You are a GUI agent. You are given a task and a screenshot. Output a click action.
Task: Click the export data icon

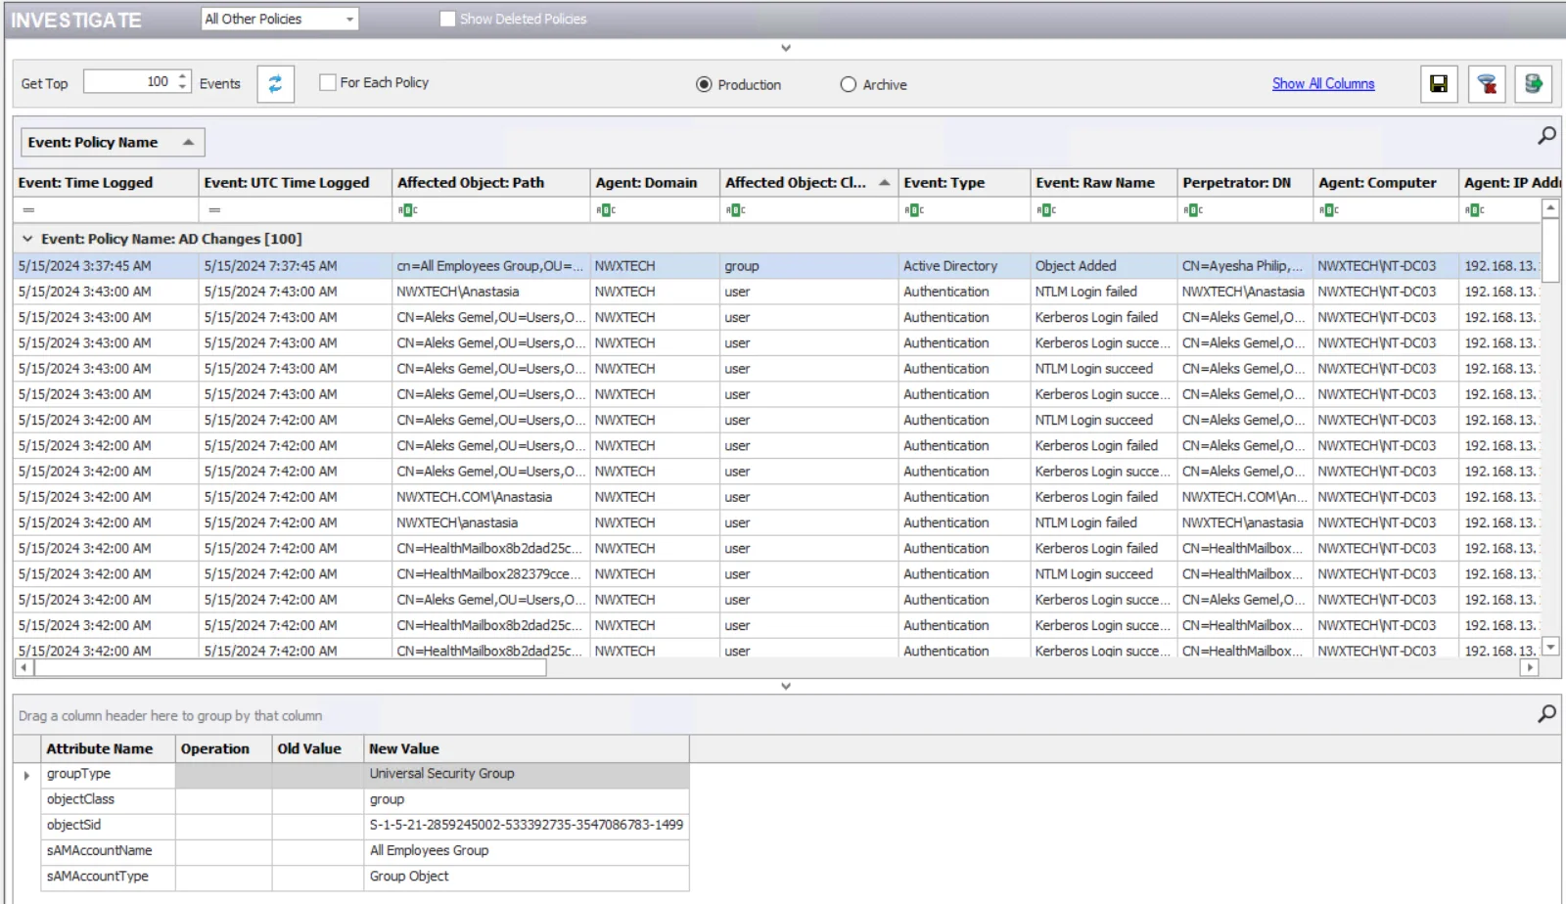click(1534, 84)
